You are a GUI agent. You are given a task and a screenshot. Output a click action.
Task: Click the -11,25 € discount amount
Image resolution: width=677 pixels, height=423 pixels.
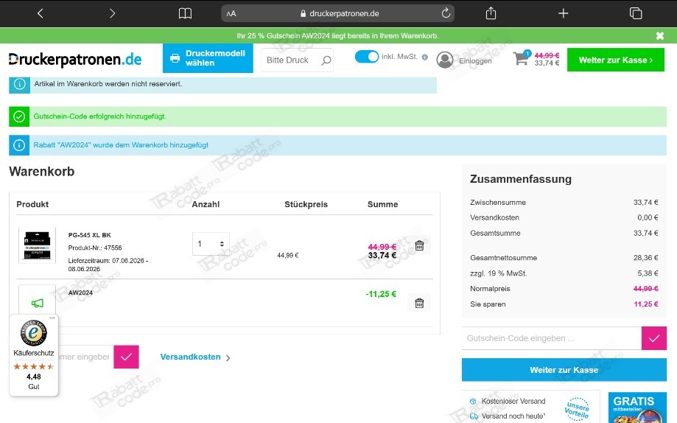coord(381,294)
